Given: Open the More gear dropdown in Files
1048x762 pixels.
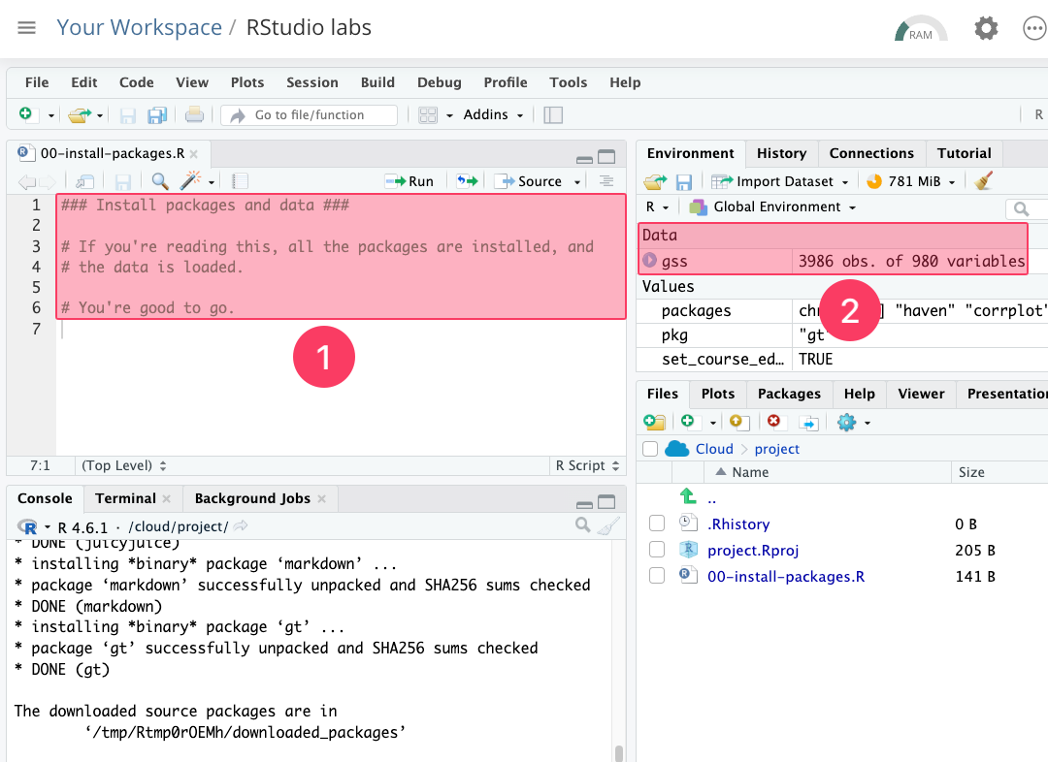Looking at the screenshot, I should (854, 422).
